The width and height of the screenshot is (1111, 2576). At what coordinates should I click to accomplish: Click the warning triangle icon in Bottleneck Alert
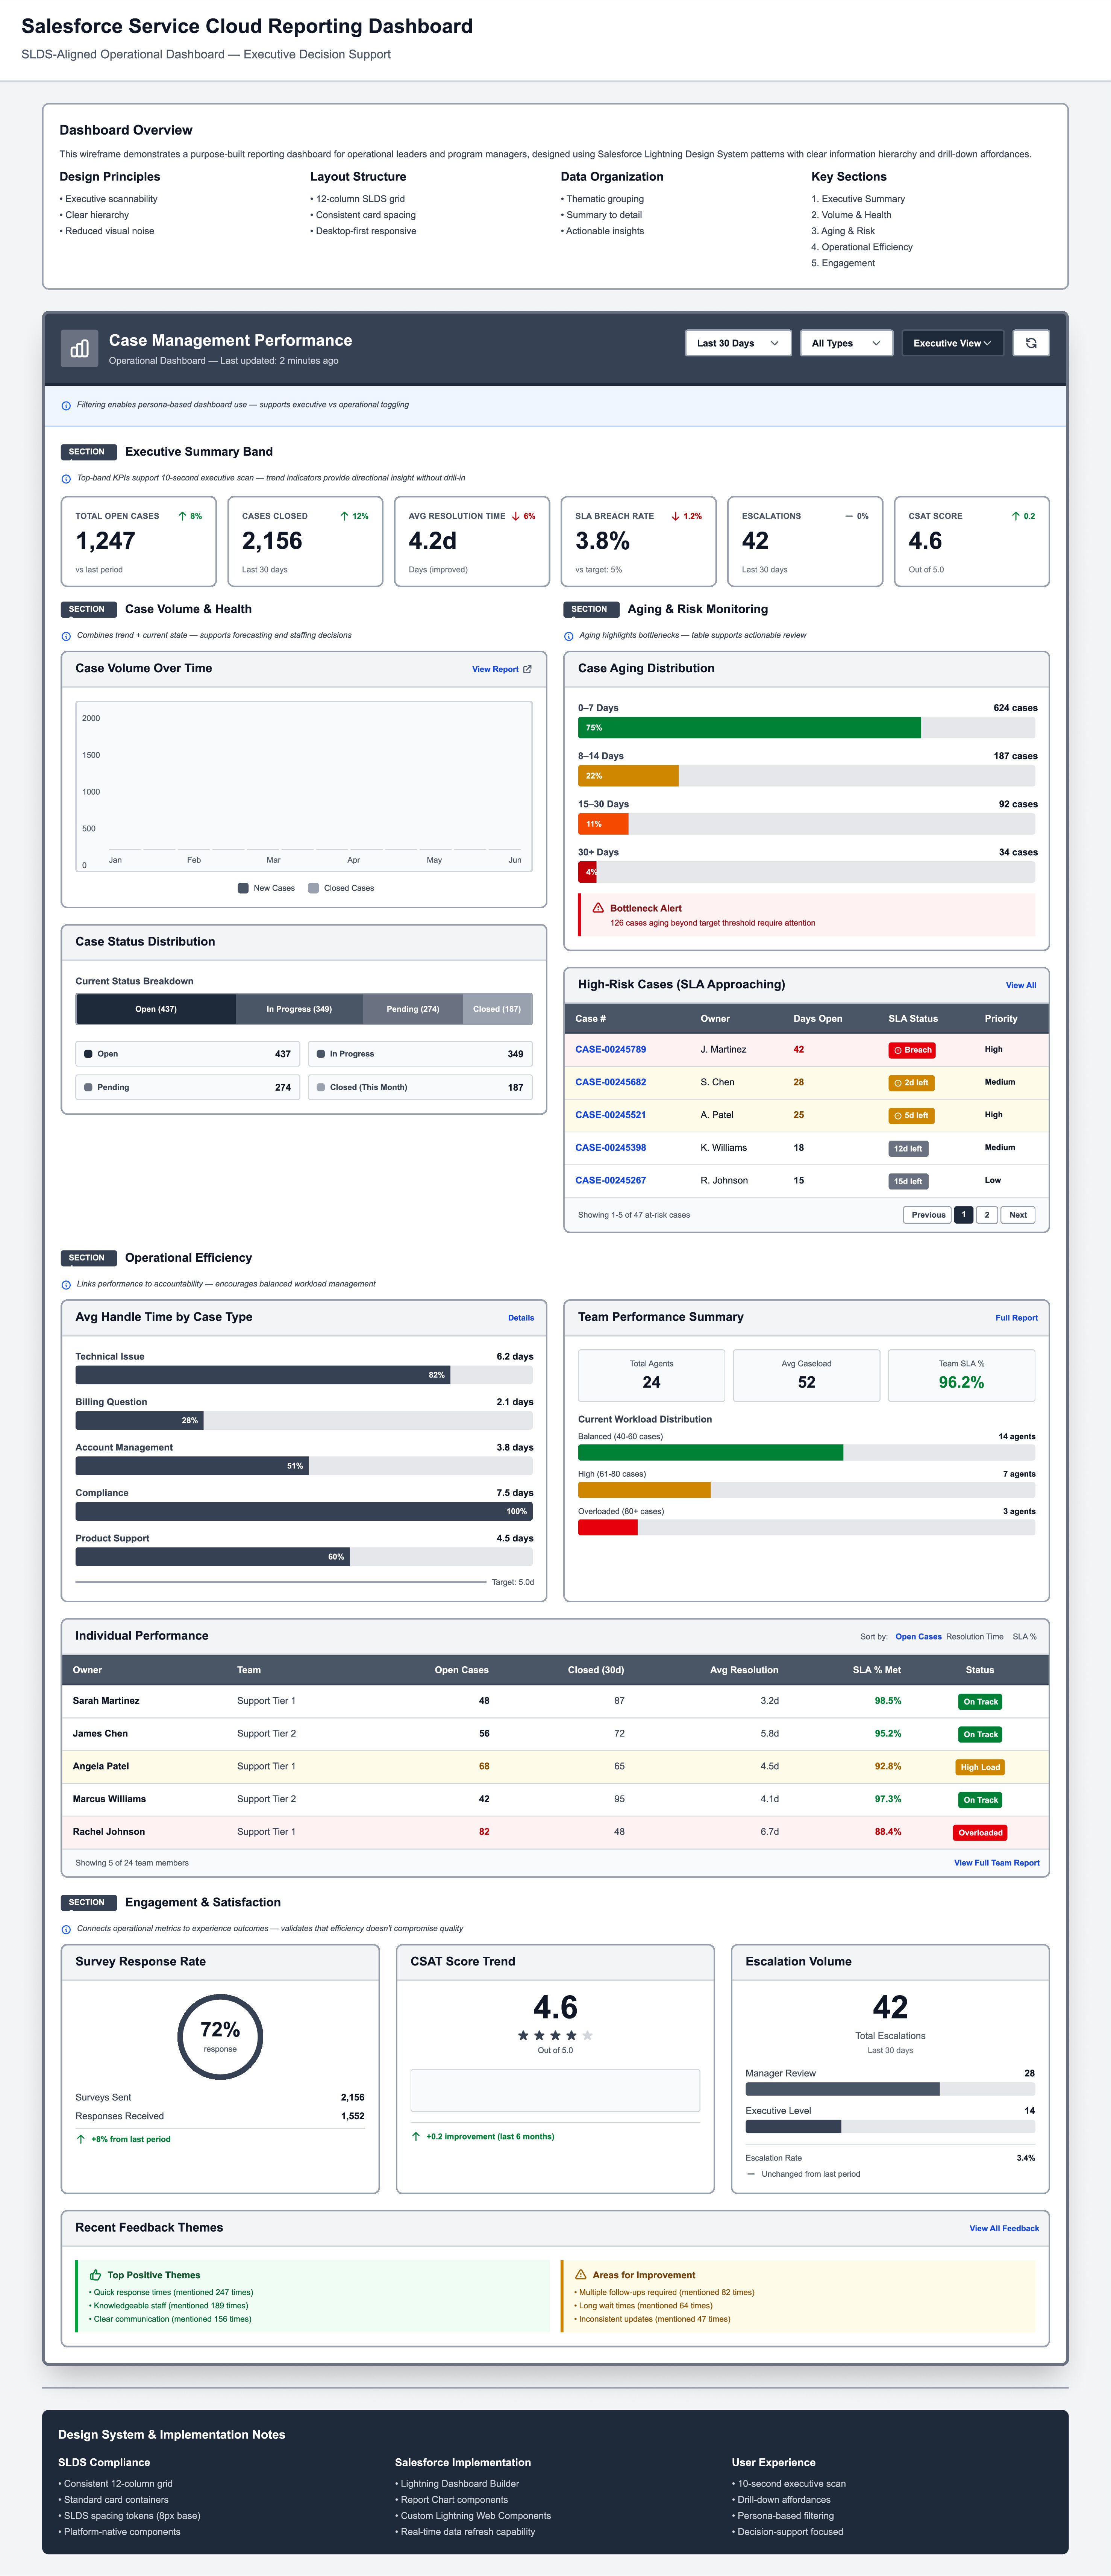click(598, 908)
